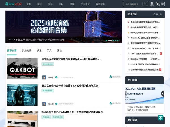The width and height of the screenshot is (170, 127).
Task: Select the active elongated banner carousel indicator
Action: pos(110,40)
